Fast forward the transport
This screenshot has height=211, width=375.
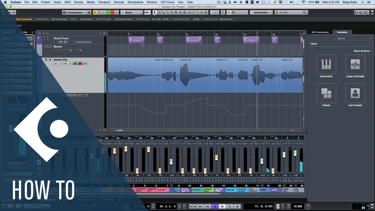pyautogui.click(x=207, y=206)
